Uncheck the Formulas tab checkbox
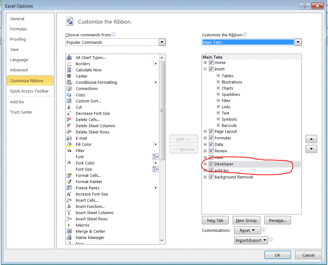Screen dimensions: 328x265 (x=211, y=138)
